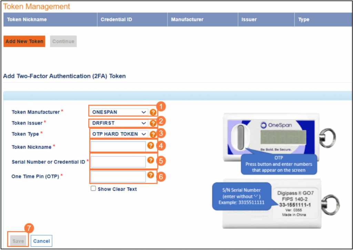The image size is (353, 250).
Task: Click the Cancel button
Action: [x=41, y=241]
